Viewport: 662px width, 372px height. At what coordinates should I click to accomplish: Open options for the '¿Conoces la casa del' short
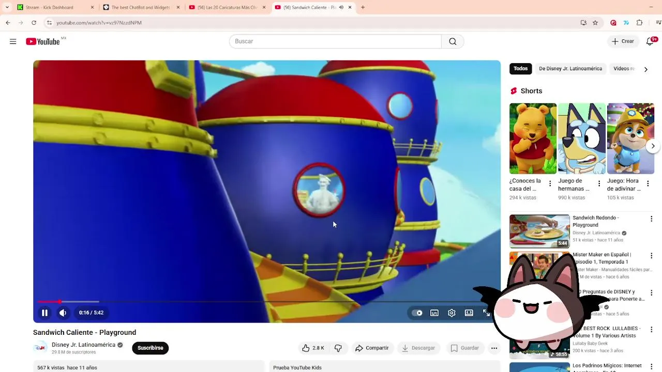point(550,183)
